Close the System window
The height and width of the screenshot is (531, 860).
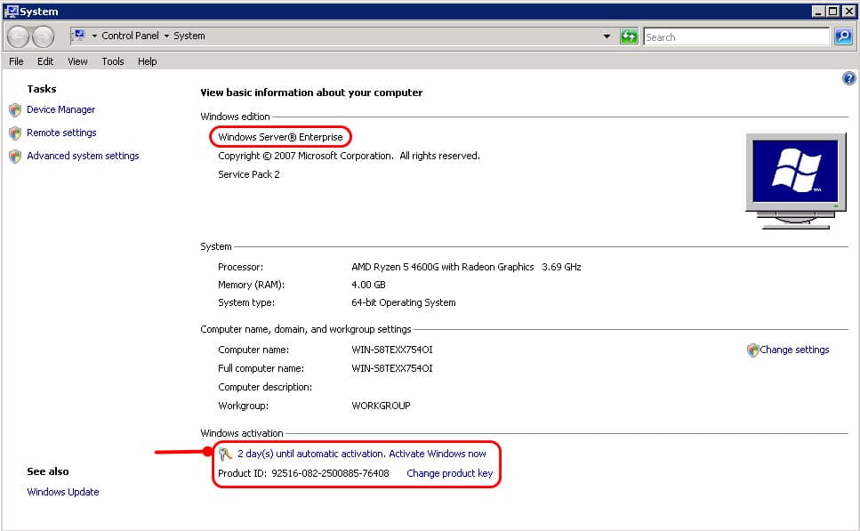click(848, 11)
